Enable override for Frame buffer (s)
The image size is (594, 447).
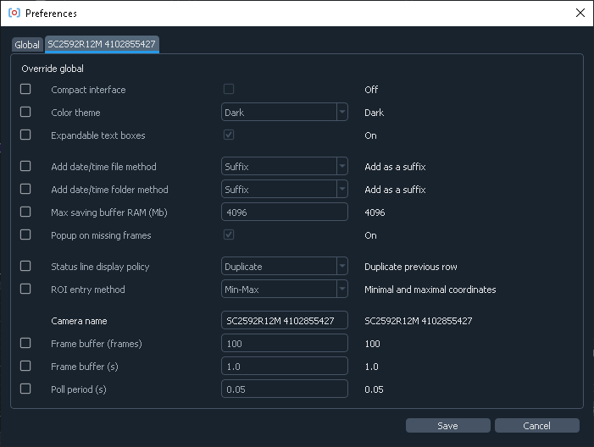(25, 366)
